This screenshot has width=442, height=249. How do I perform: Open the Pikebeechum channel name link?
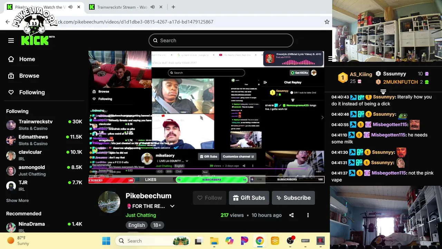click(148, 196)
